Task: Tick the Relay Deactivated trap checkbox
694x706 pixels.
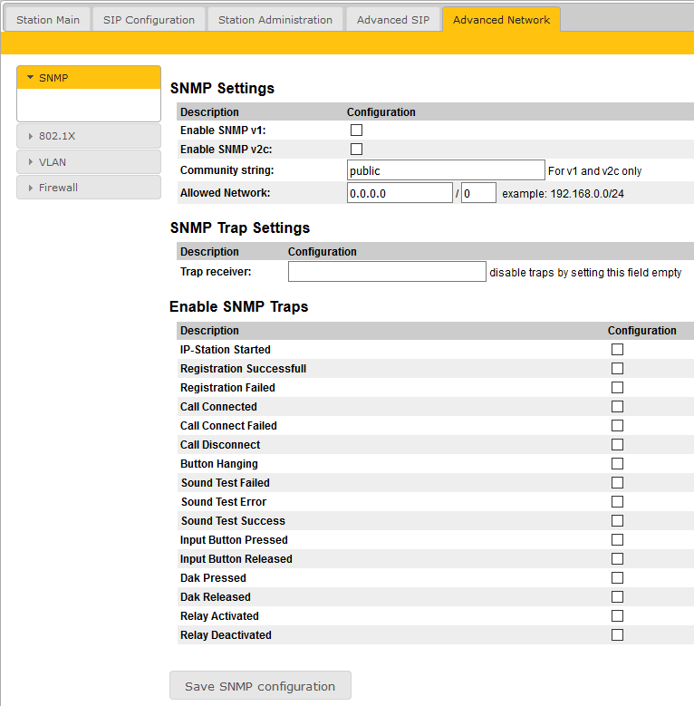Action: (617, 635)
